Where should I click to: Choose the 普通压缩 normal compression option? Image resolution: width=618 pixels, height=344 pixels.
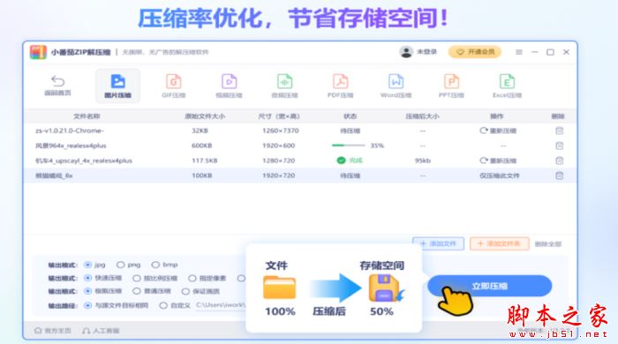coord(136,291)
